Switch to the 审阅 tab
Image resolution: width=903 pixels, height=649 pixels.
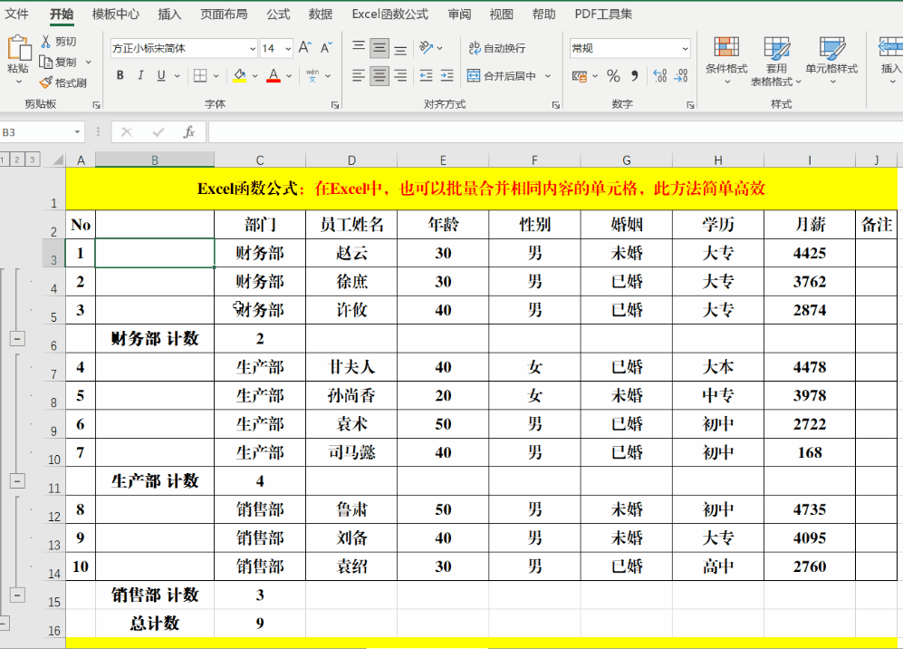point(459,14)
